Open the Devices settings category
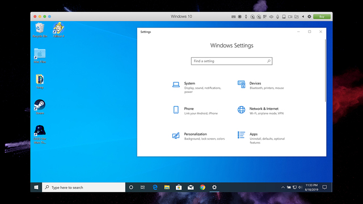Viewport: 363px width, 204px height. coord(261,86)
